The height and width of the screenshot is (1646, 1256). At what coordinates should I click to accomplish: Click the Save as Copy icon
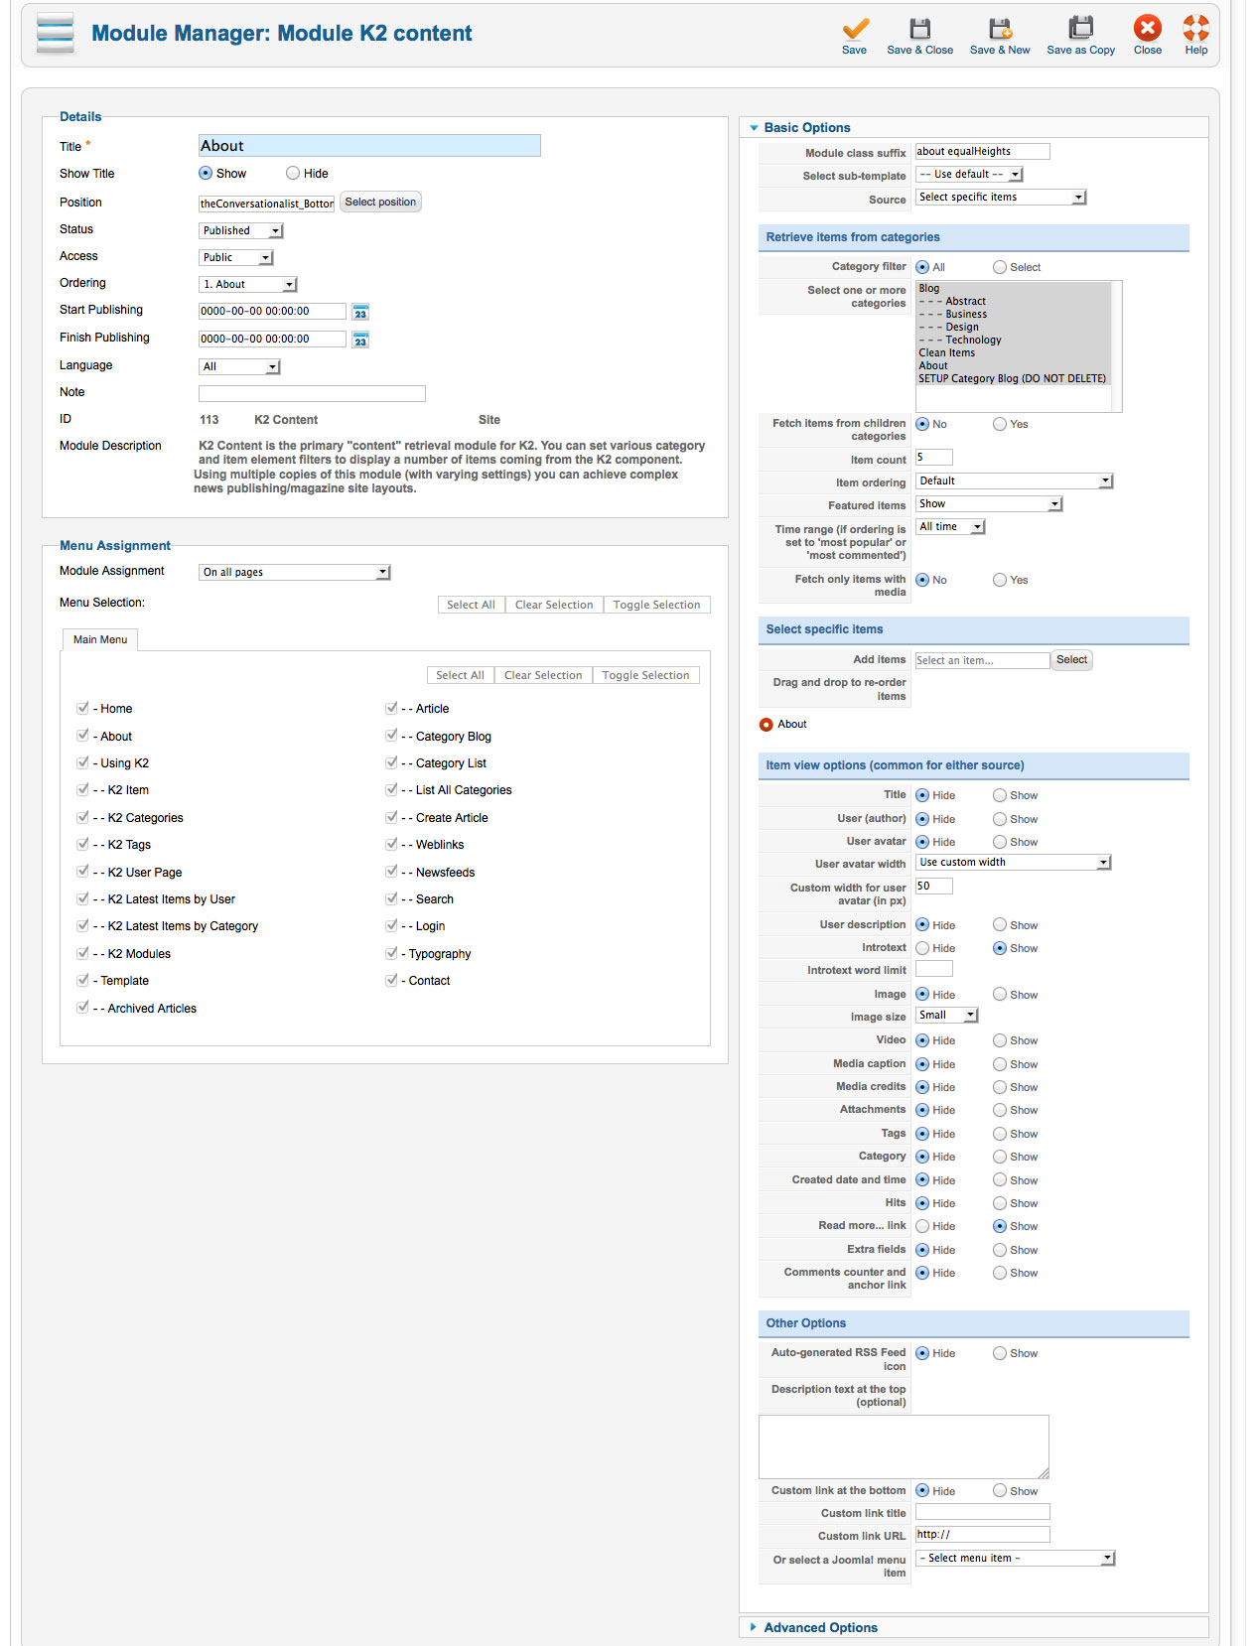tap(1080, 28)
